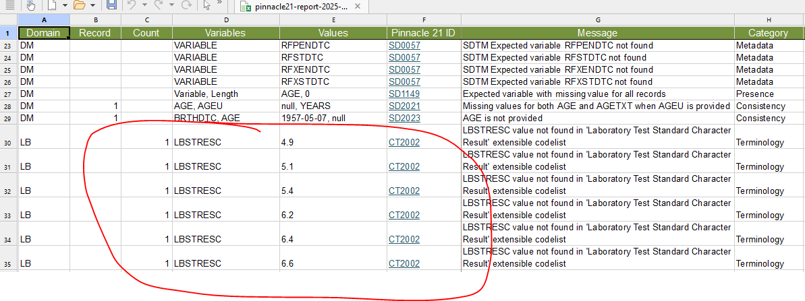The image size is (805, 301).
Task: Select the hand touch-mode tool icon
Action: tap(30, 5)
